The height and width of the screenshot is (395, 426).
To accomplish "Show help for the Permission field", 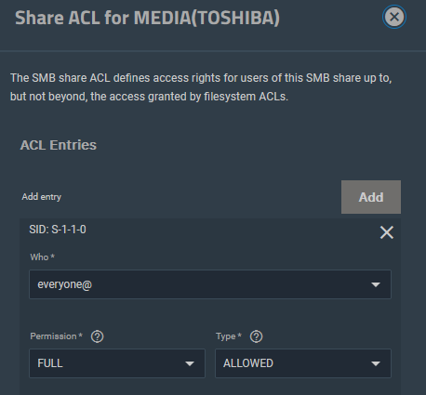I will click(98, 336).
